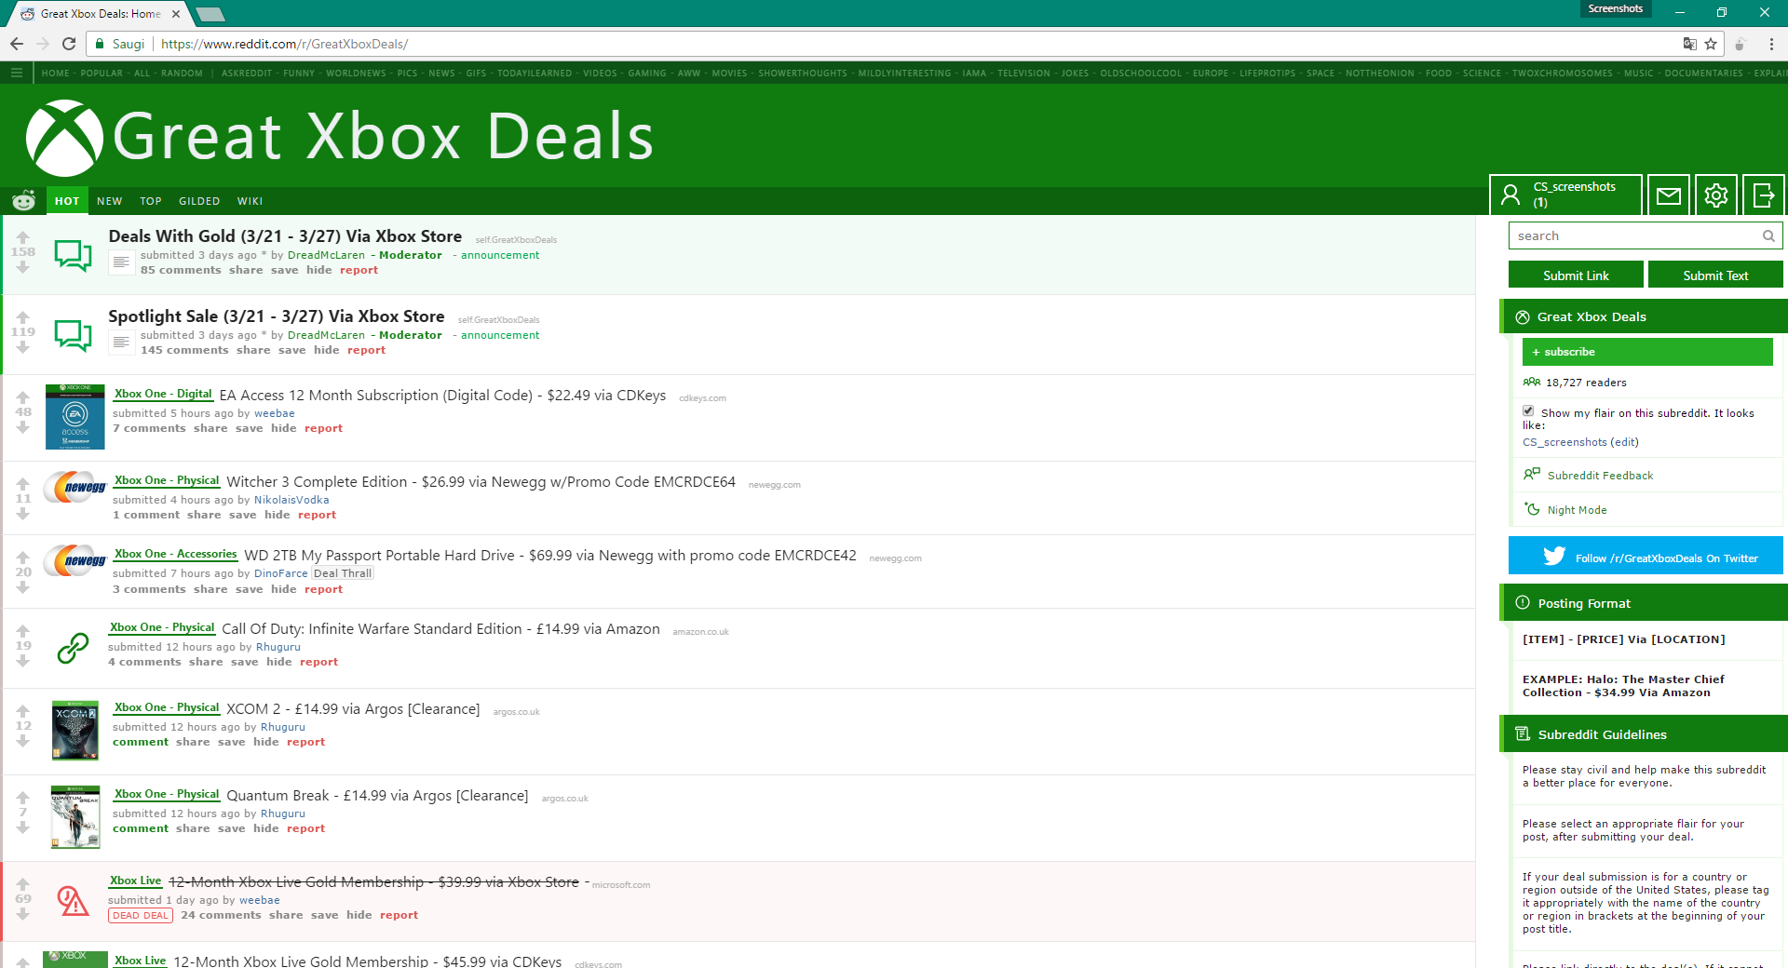Click the Twitter bird follow banner
This screenshot has height=968, width=1788.
pyautogui.click(x=1646, y=557)
